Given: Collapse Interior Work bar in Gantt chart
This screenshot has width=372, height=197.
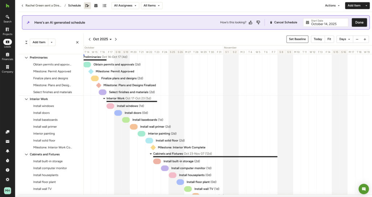Looking at the screenshot, I should pyautogui.click(x=104, y=98).
